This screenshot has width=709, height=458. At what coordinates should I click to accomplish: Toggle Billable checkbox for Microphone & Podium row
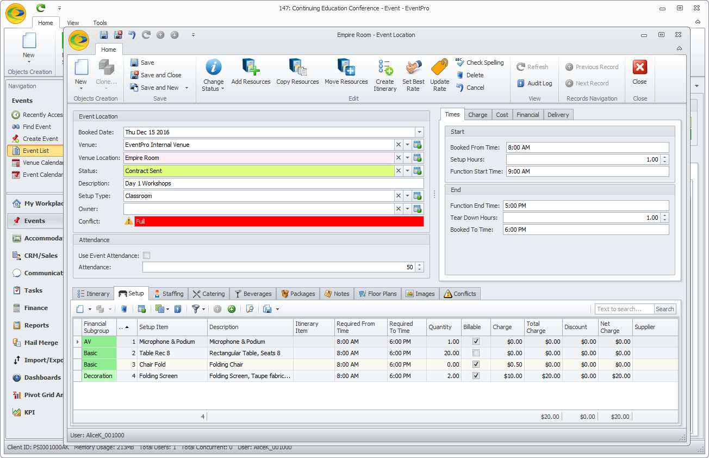point(476,342)
